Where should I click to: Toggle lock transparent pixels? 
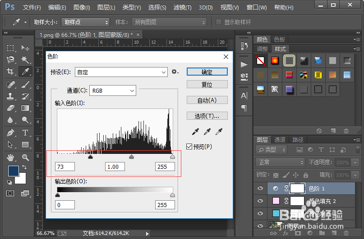(x=276, y=175)
